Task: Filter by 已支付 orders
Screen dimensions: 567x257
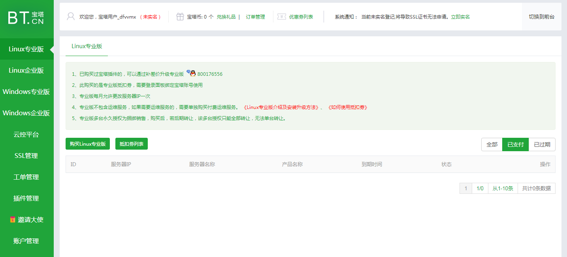Action: coord(516,144)
